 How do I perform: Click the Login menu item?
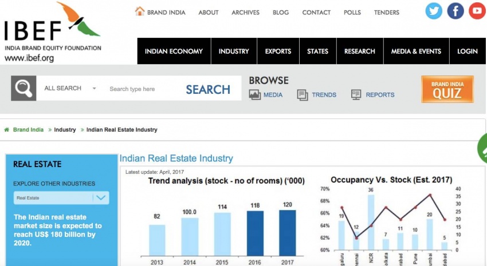[468, 51]
